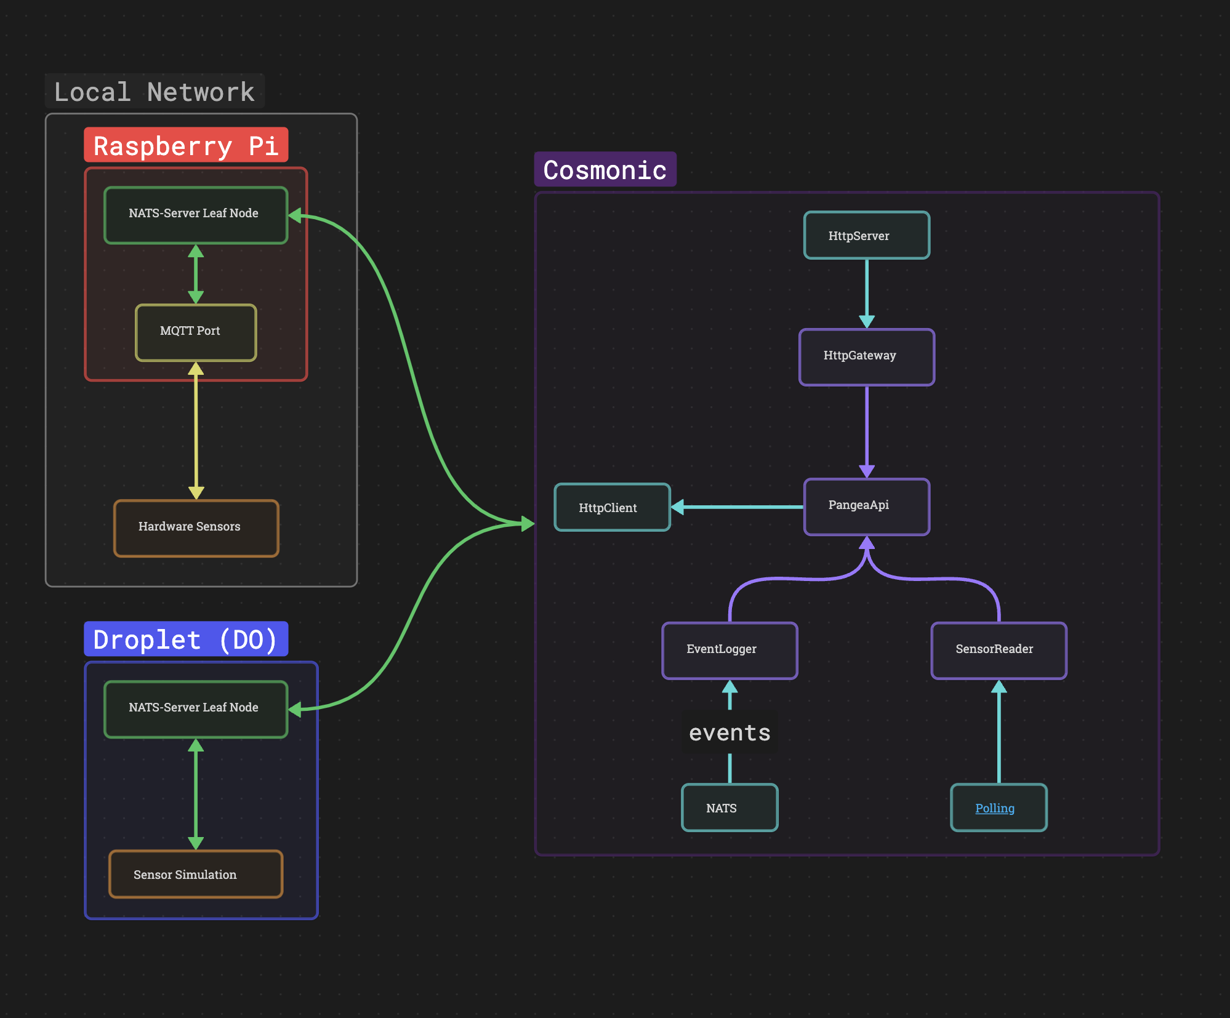
Task: Click the Local Network group label
Action: click(154, 92)
